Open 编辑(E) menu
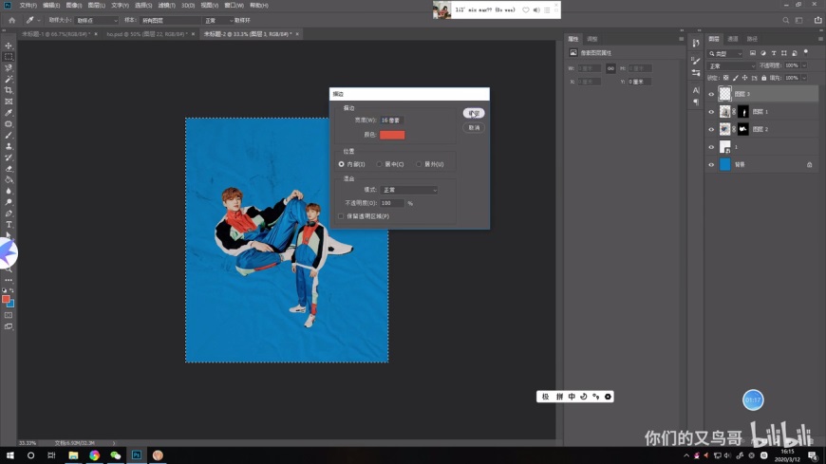Screen dimensions: 826x464 (51, 6)
